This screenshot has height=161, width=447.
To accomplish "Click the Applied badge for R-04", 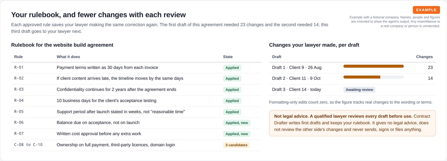I will point(232,101).
